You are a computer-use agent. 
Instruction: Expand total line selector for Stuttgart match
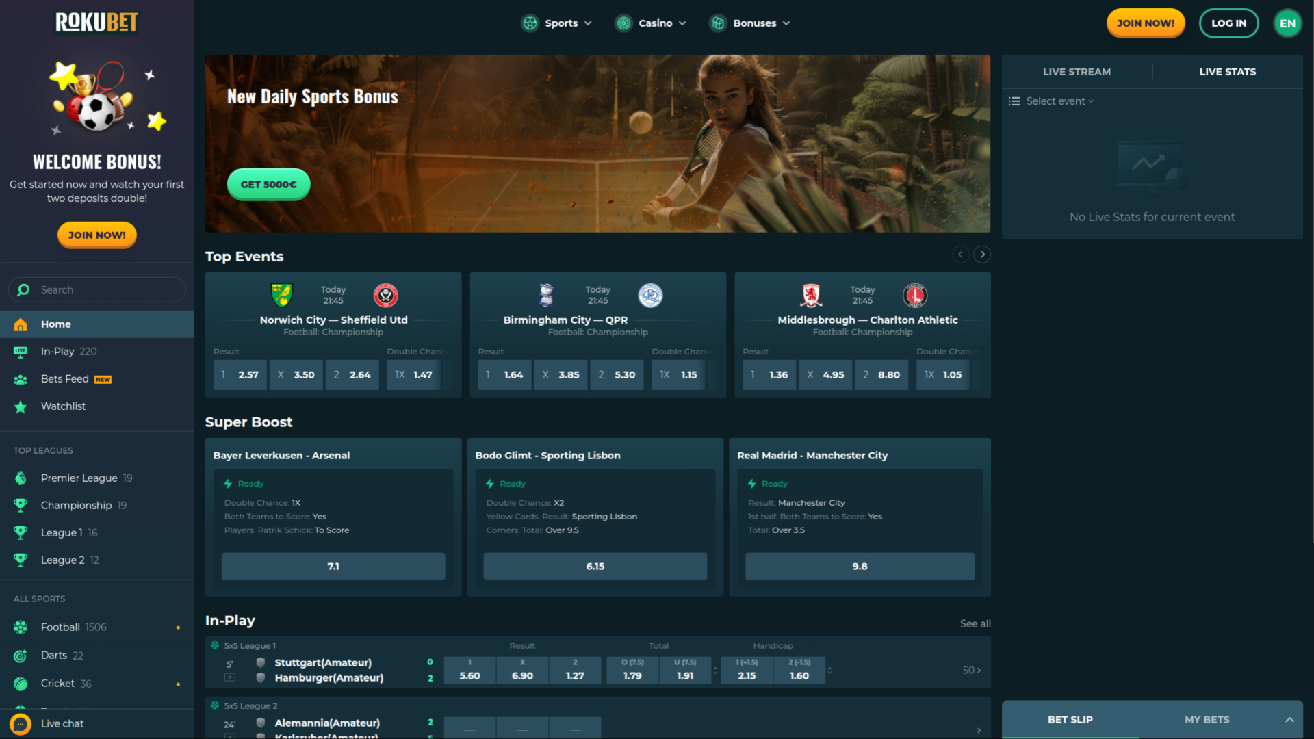715,671
